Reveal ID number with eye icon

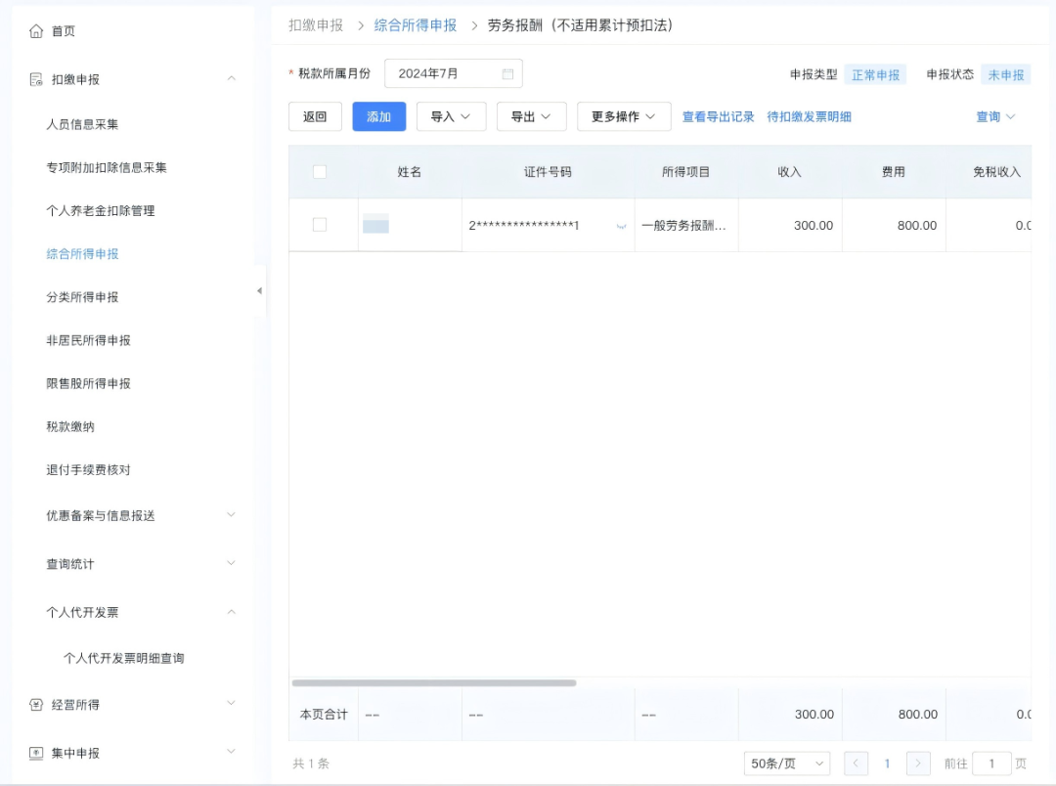point(621,226)
